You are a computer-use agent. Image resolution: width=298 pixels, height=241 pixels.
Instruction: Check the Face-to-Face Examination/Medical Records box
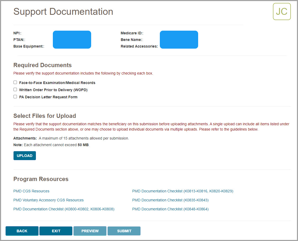(15, 82)
